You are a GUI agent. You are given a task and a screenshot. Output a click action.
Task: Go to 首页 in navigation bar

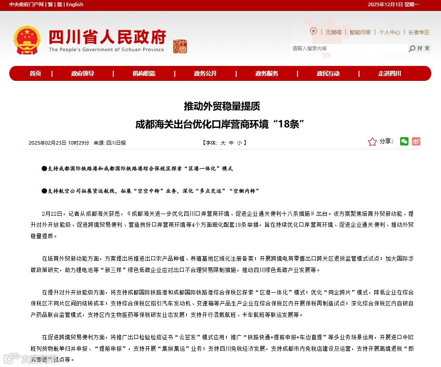[x=36, y=73]
